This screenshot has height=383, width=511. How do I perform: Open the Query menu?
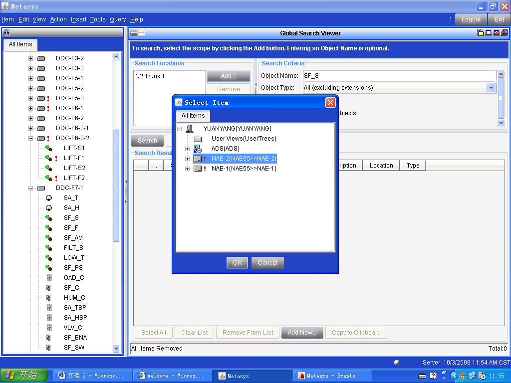[118, 19]
